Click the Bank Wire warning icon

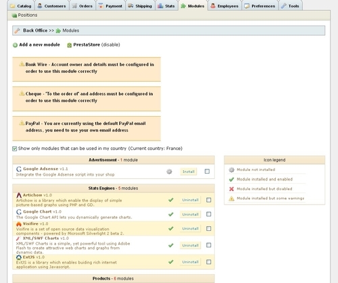pos(22,64)
